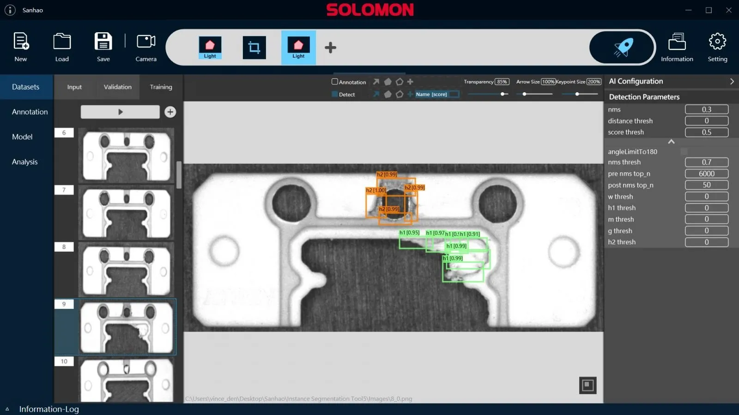Open the Setting gear

717,41
